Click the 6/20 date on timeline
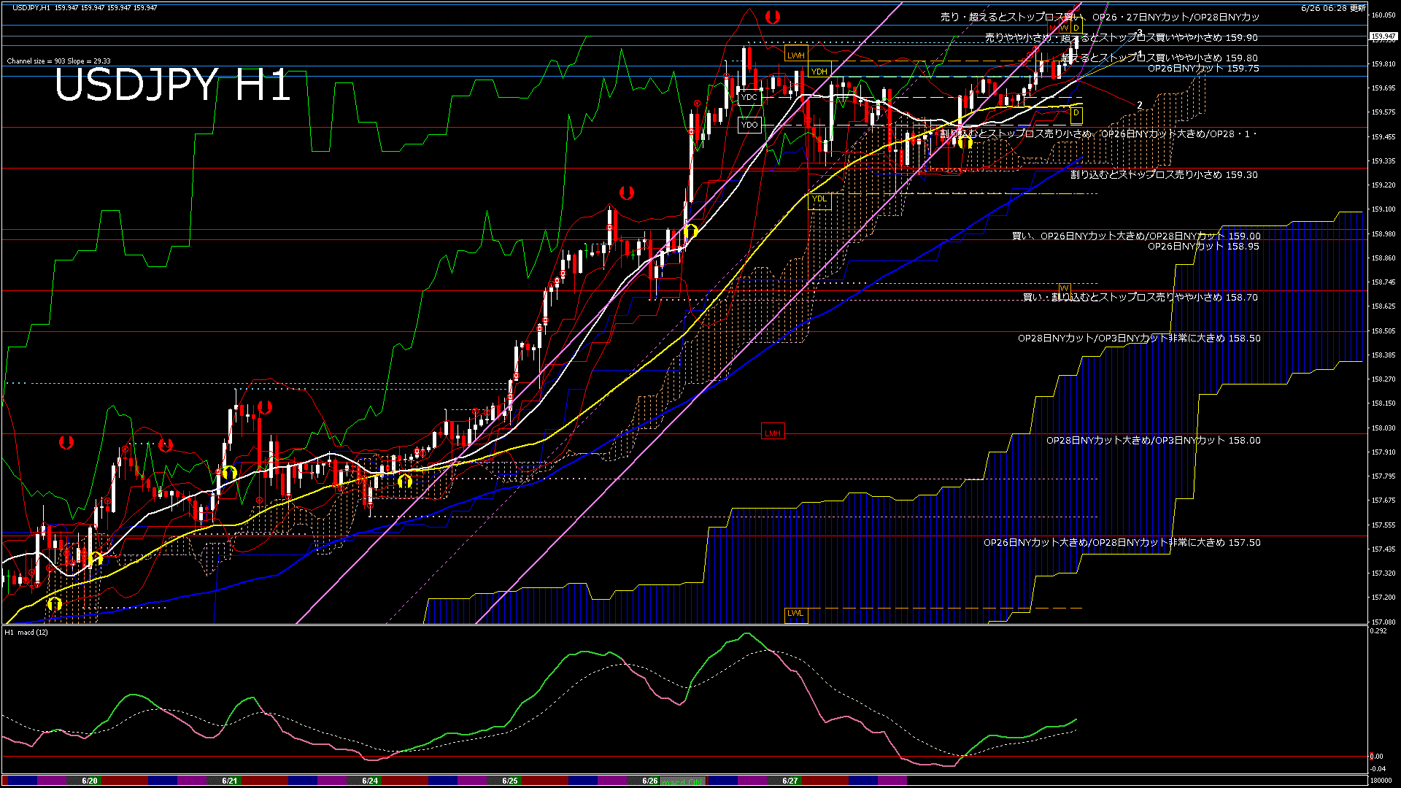The height and width of the screenshot is (788, 1401). click(90, 781)
